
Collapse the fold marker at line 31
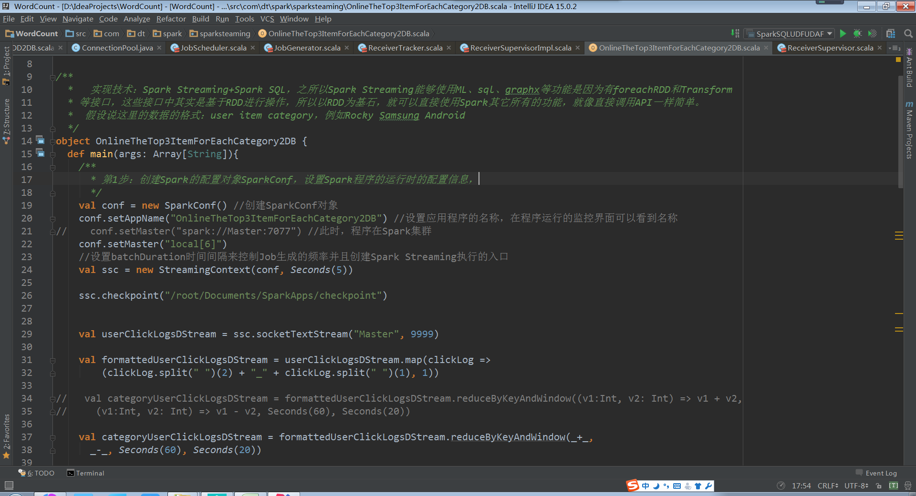tap(52, 360)
